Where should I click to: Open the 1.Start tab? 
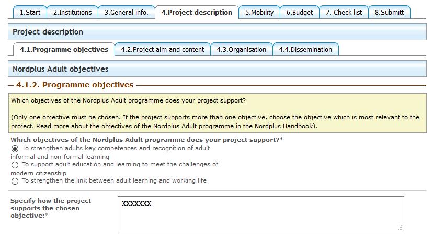pos(30,13)
